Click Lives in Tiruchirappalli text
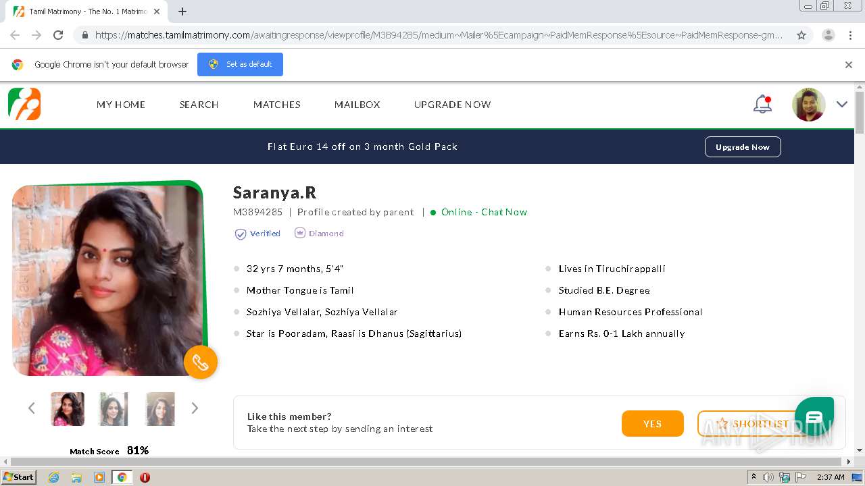This screenshot has width=865, height=486. pos(612,269)
